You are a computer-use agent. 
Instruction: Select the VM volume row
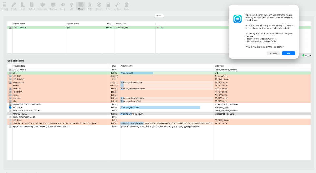coord(159,101)
